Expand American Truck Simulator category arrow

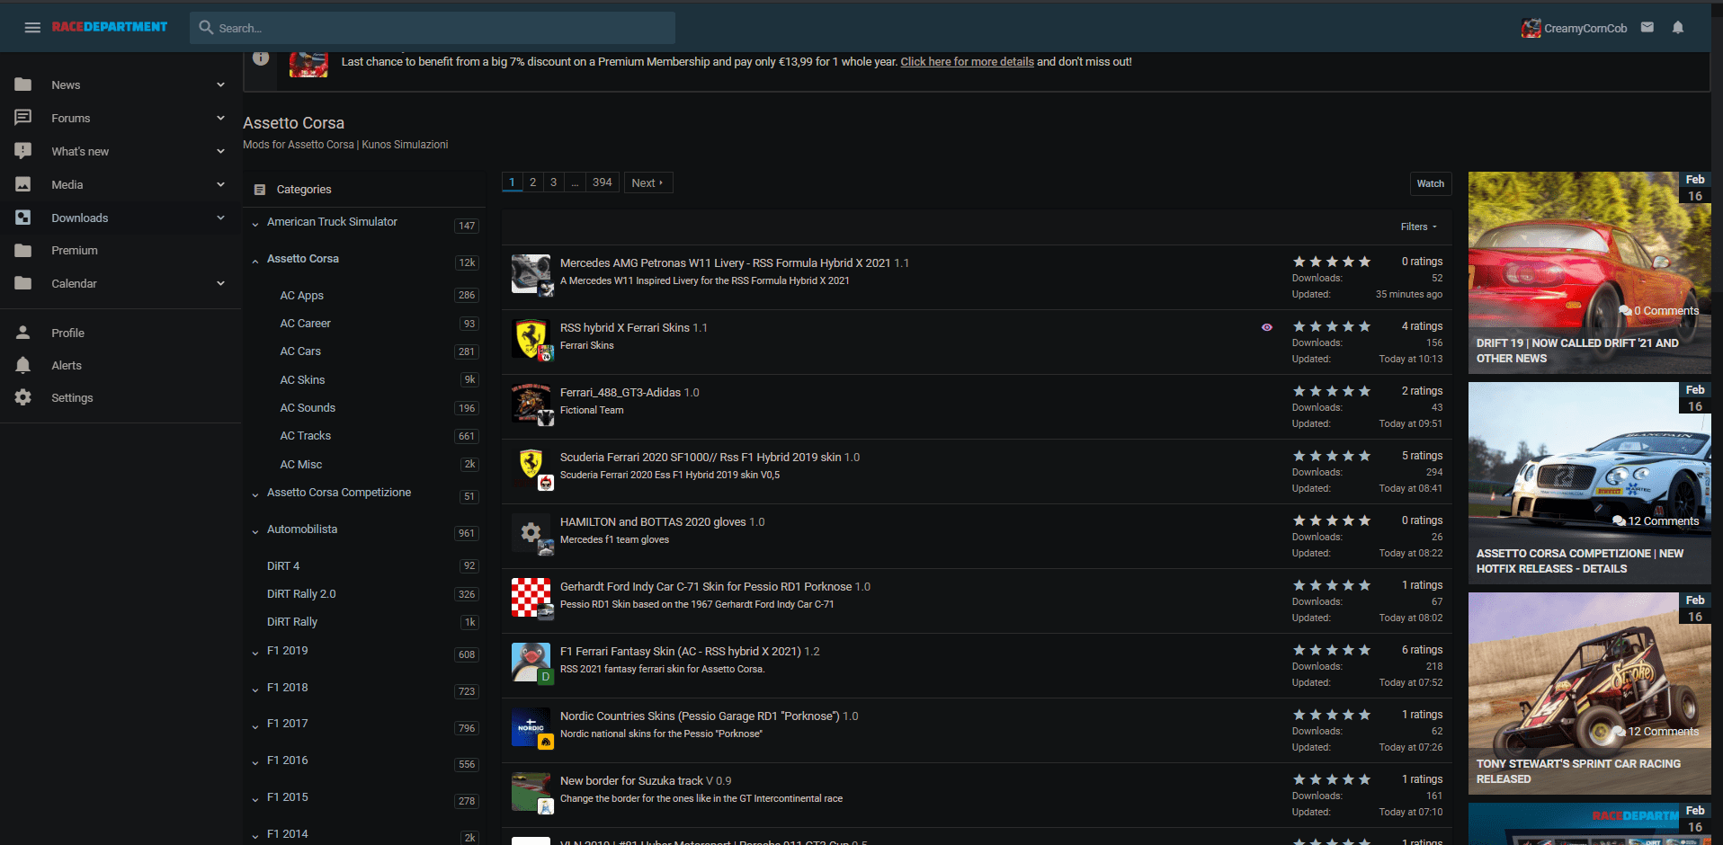(x=255, y=224)
